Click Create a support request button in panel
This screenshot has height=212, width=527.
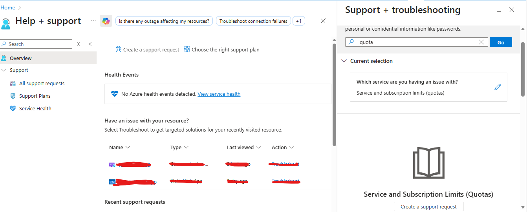(x=428, y=207)
